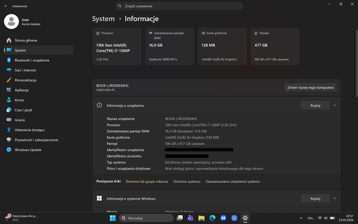Click the user avatar icon
358x224 pixels.
(11, 22)
